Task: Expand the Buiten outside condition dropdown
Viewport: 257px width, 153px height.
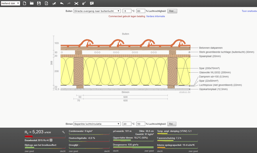Action: click(x=97, y=11)
